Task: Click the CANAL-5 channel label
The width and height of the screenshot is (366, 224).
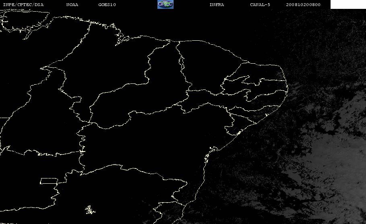Action: pos(260,5)
